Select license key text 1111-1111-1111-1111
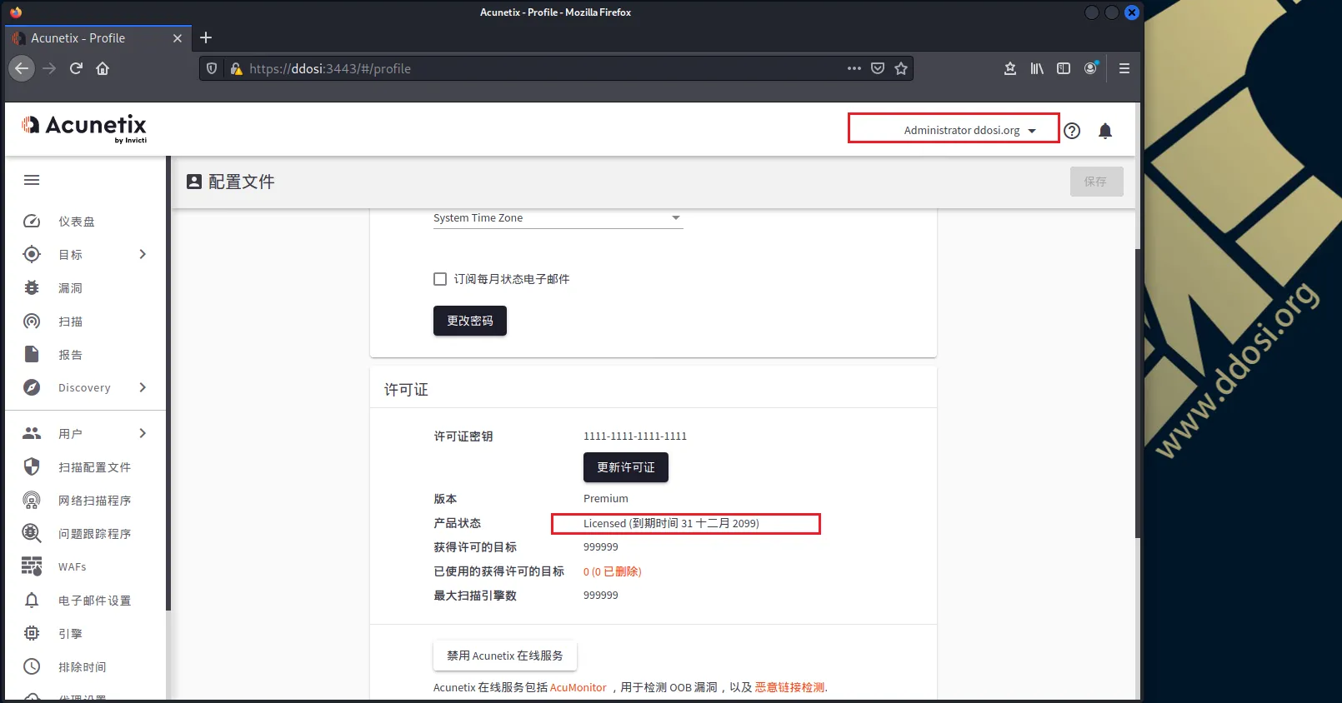Viewport: 1342px width, 703px height. pos(635,436)
